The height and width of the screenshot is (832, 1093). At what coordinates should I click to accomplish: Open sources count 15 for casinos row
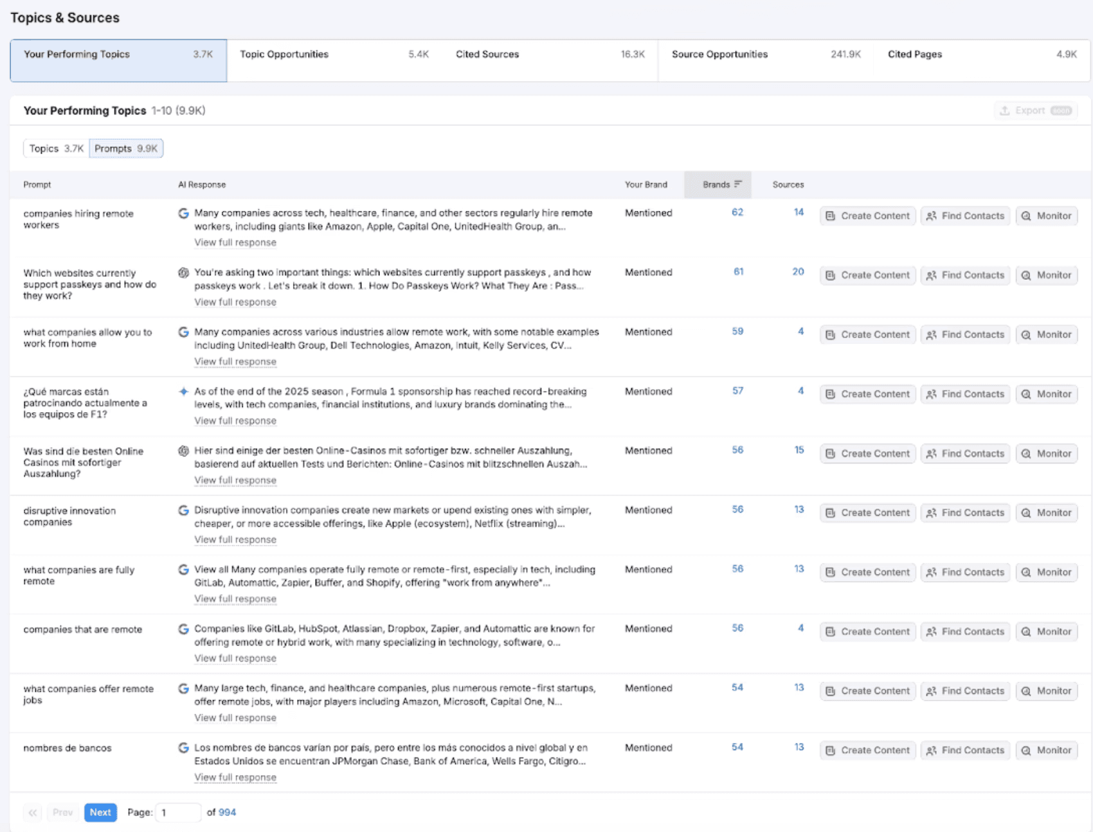tap(799, 450)
